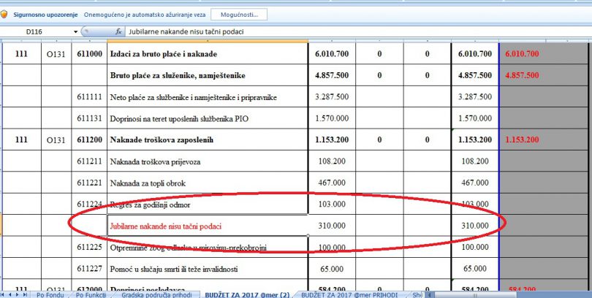Viewport: 592px width, 298px height.
Task: Jump to first sheet using tab arrow
Action: 4,294
